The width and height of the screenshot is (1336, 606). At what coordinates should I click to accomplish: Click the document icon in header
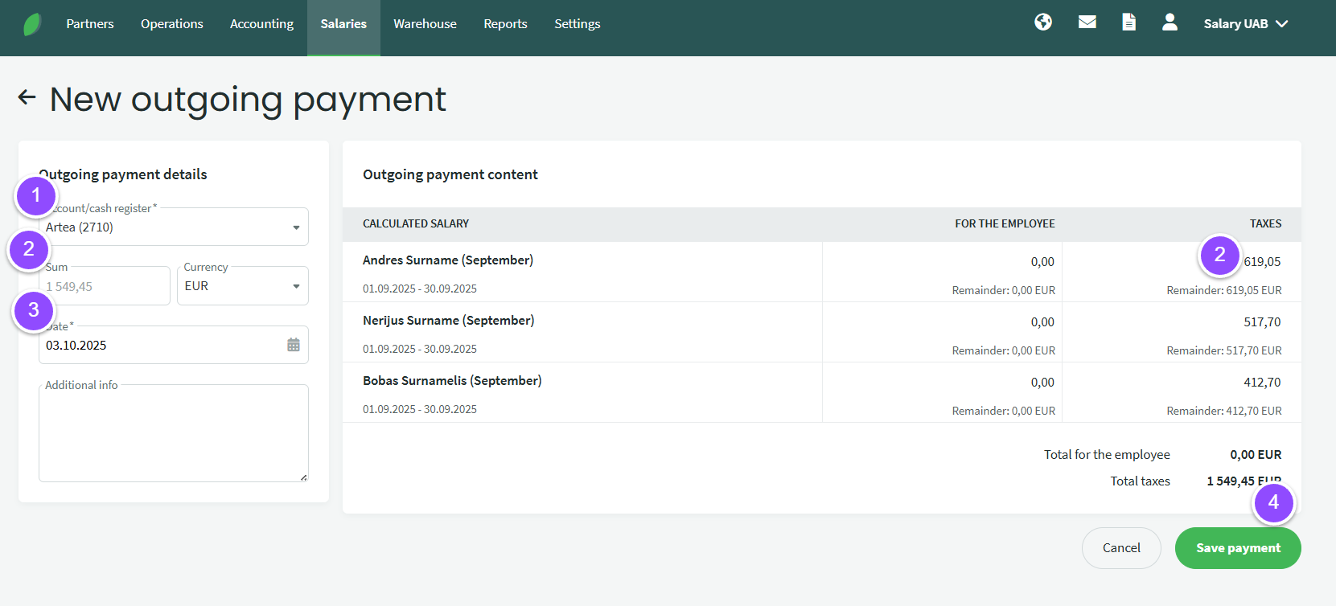pyautogui.click(x=1129, y=23)
